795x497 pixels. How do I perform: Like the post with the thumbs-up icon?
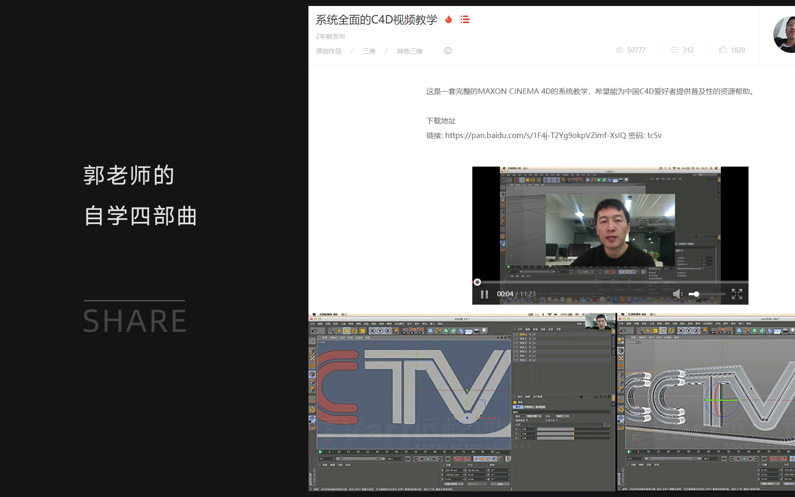723,49
